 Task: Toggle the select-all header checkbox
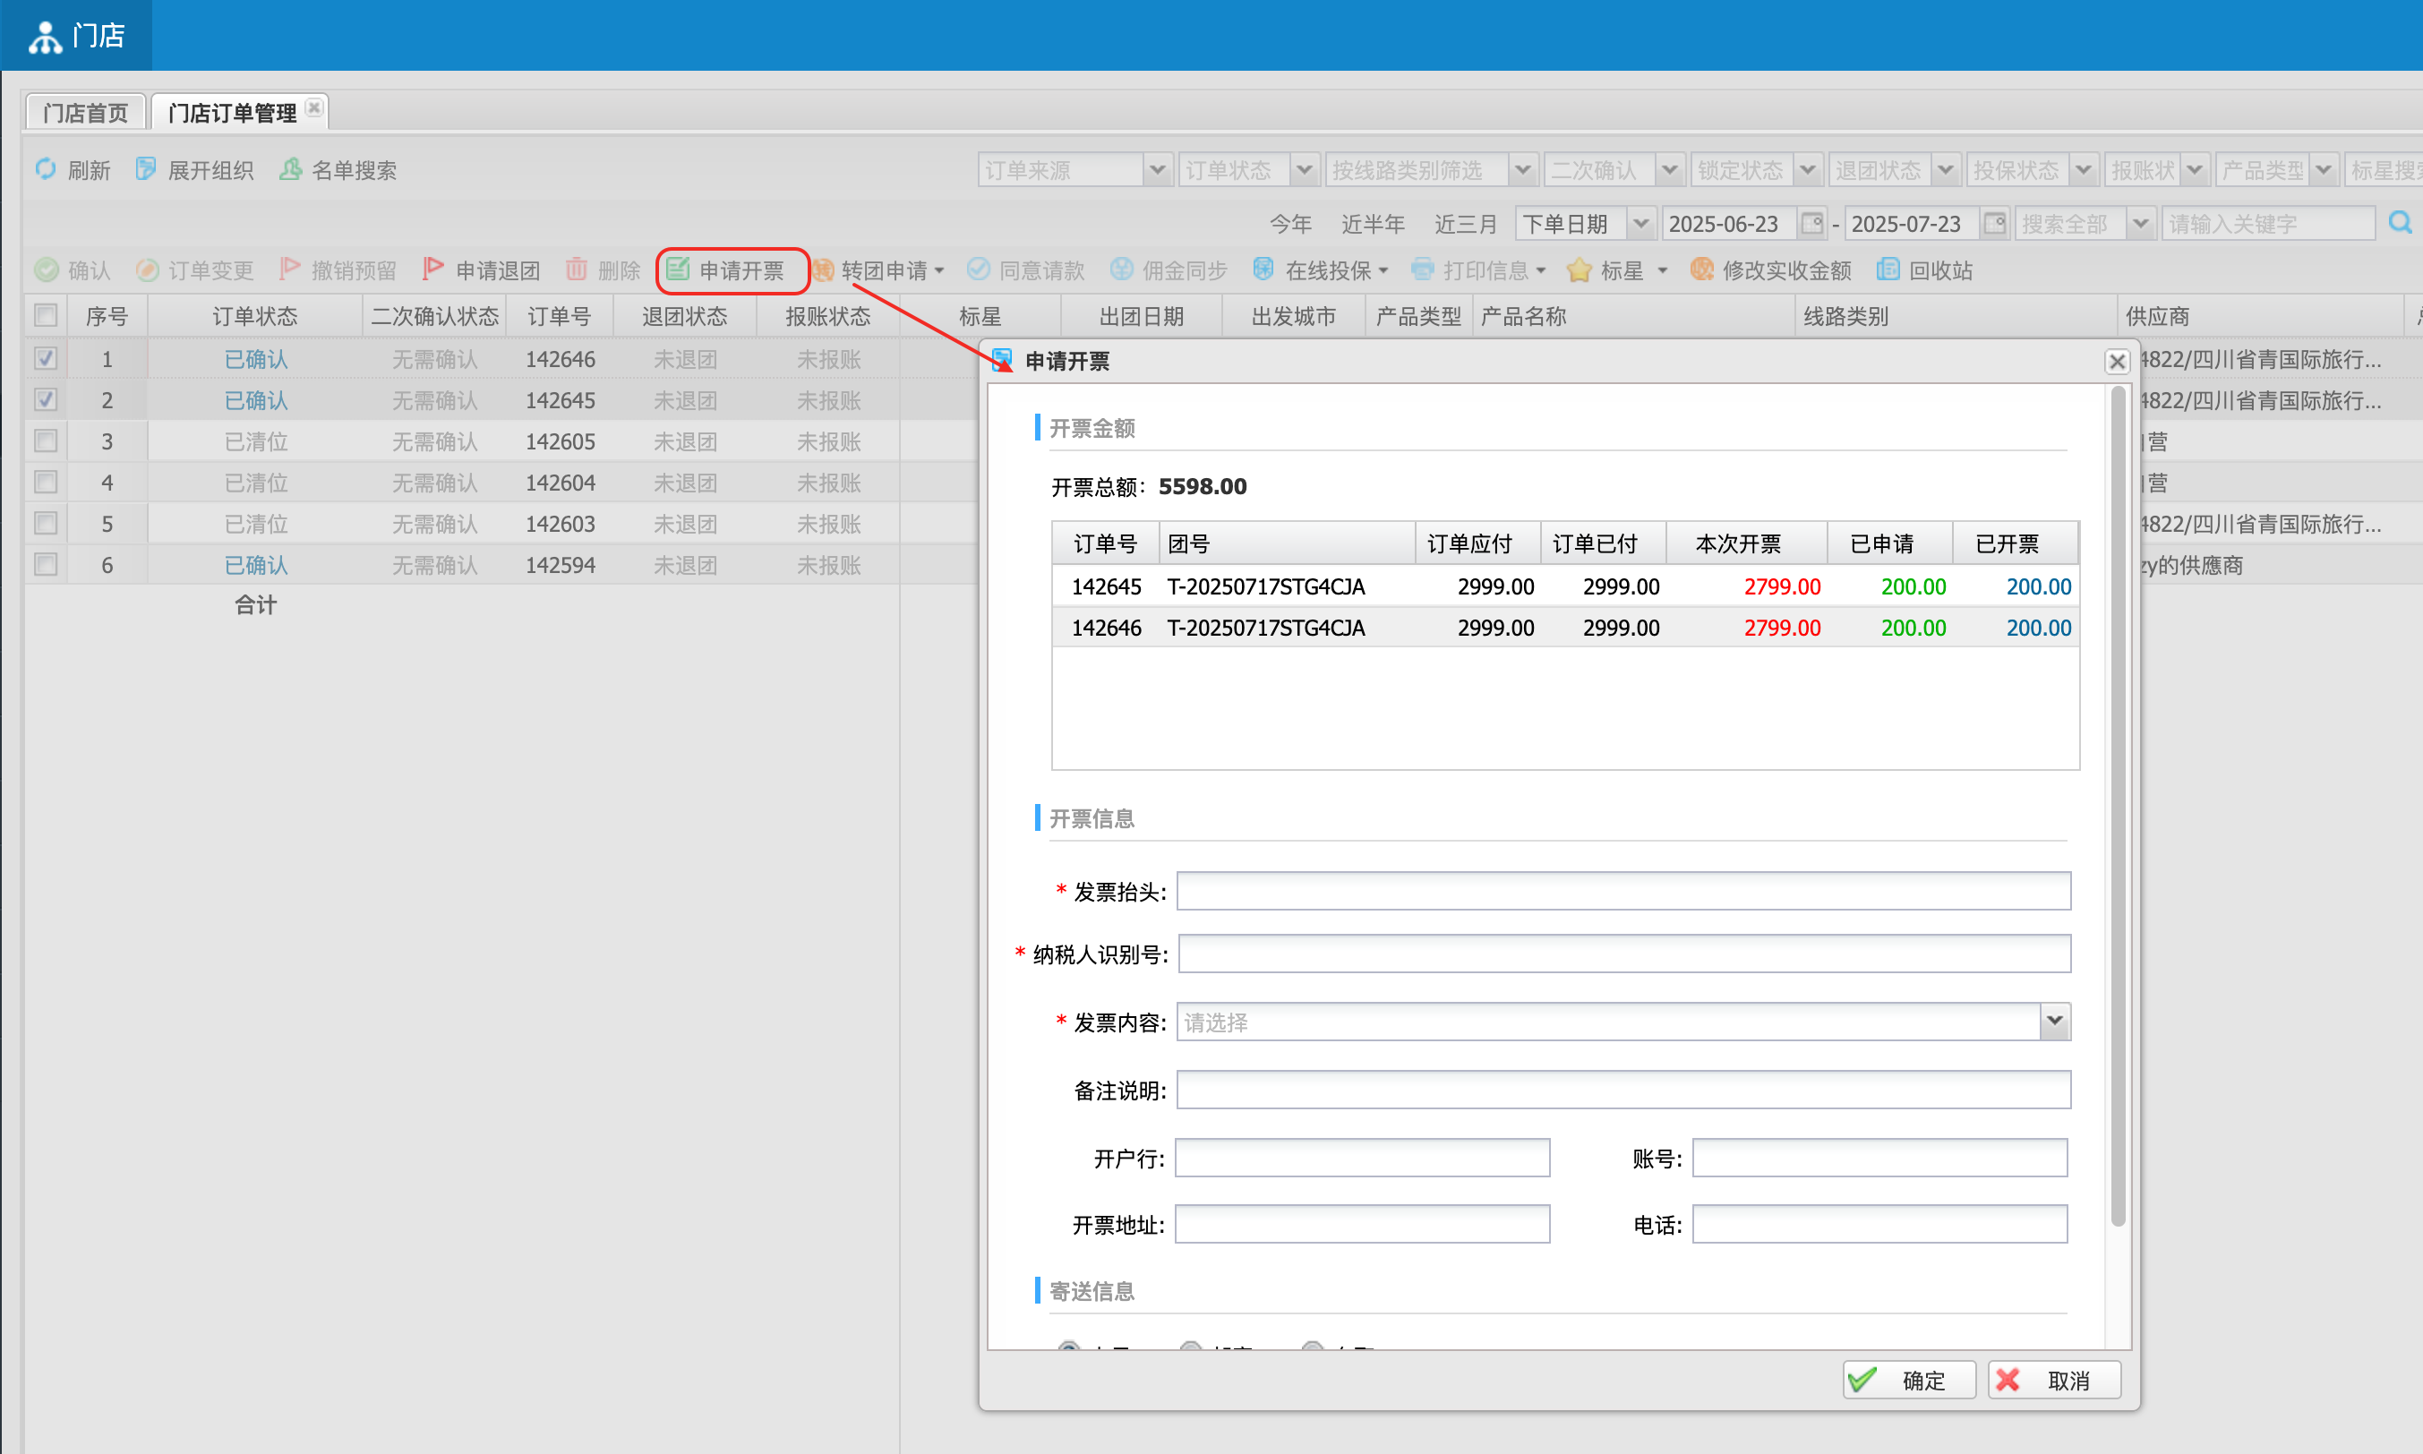(45, 315)
